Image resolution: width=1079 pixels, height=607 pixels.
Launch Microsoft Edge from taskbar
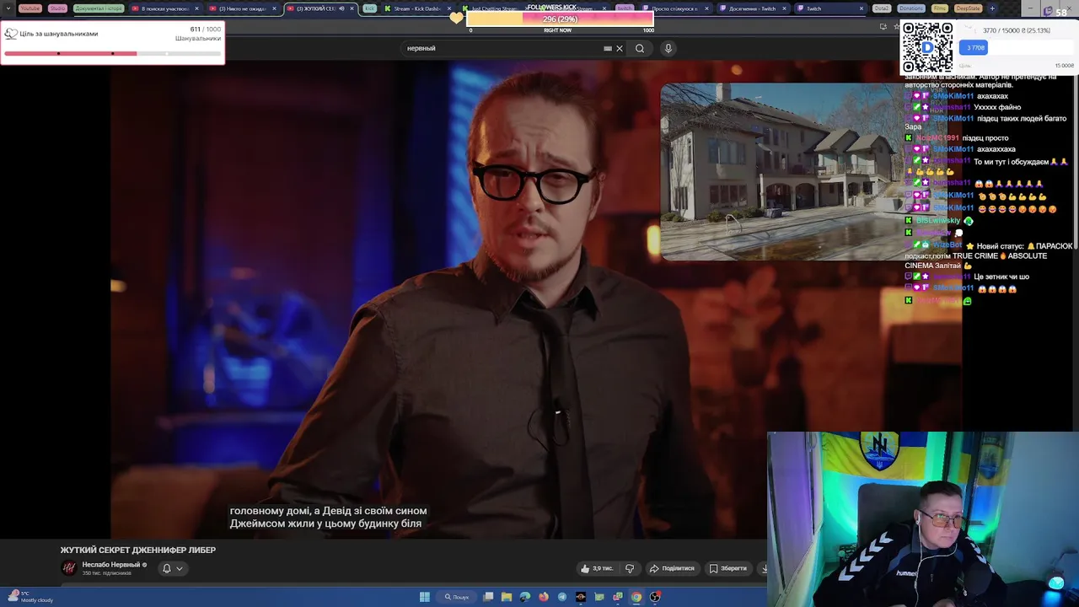[x=525, y=597]
